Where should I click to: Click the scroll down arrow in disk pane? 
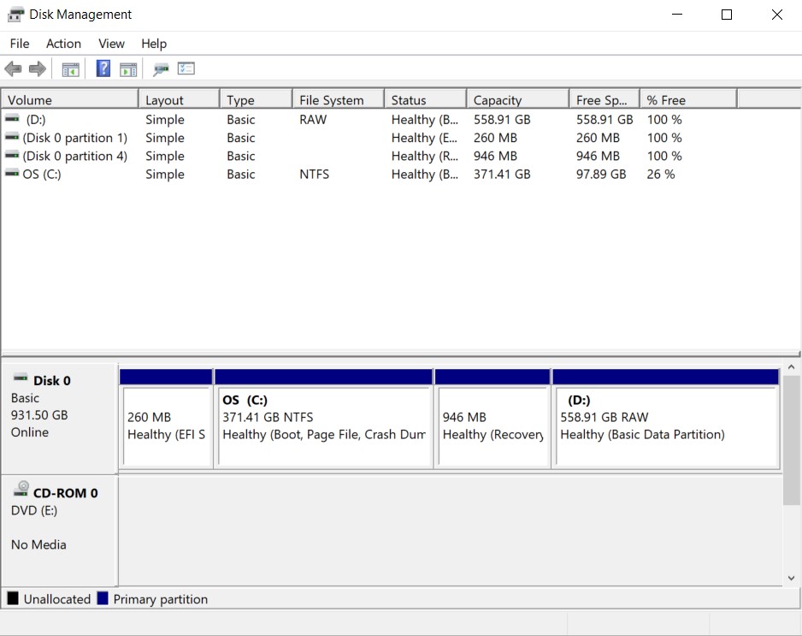tap(791, 578)
